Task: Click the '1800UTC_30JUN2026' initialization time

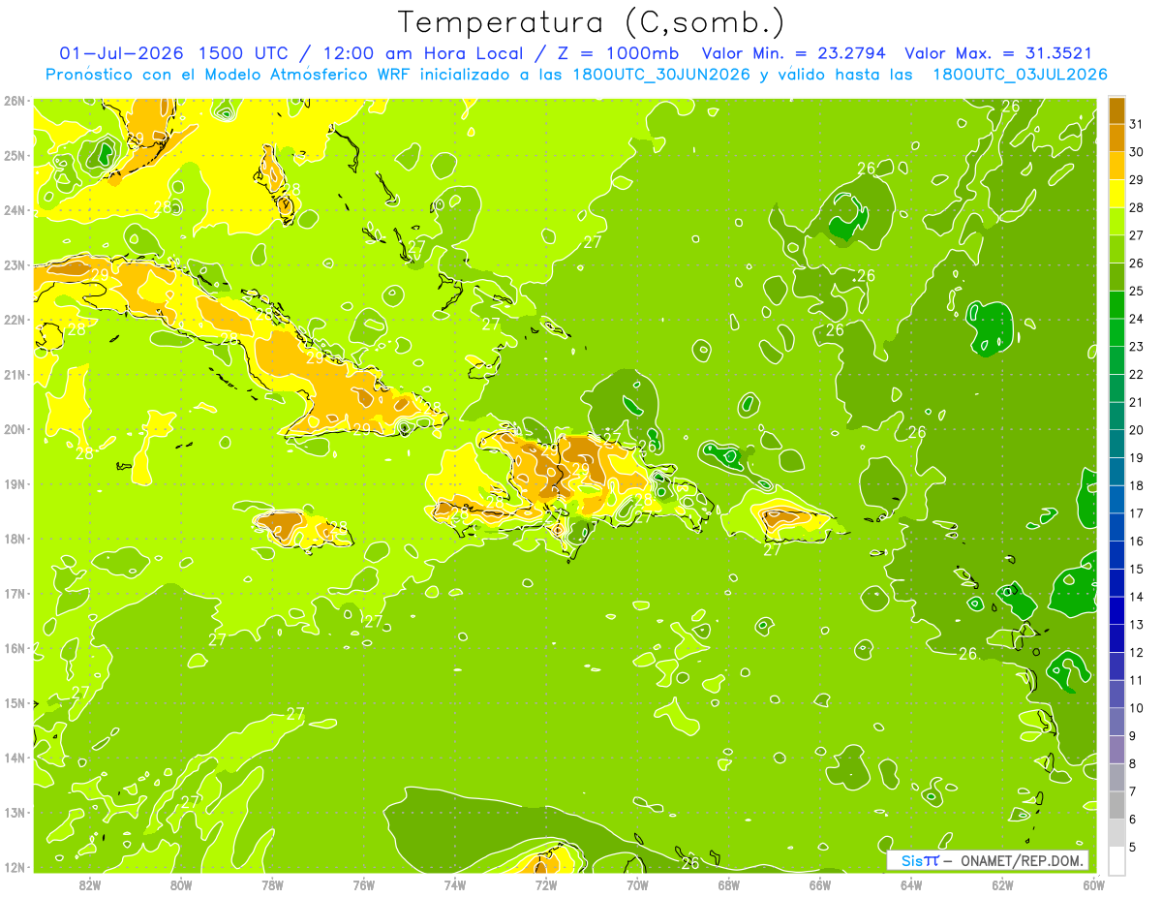Action: coord(661,75)
